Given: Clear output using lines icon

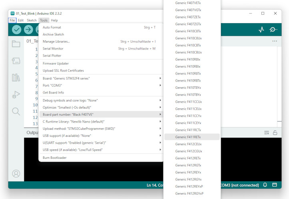Looking at the screenshot, I should (x=267, y=133).
